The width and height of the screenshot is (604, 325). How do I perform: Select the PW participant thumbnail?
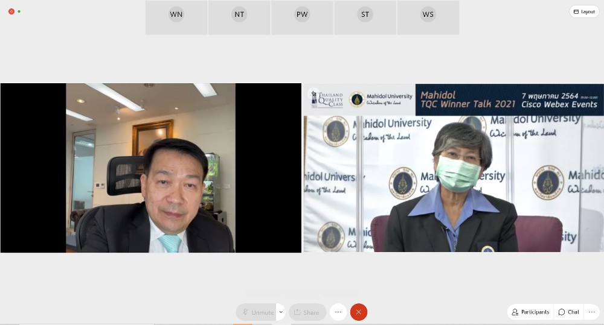[302, 17]
